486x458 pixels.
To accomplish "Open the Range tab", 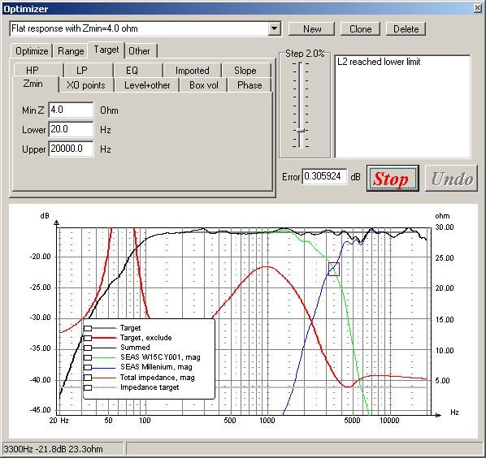I will [x=71, y=51].
